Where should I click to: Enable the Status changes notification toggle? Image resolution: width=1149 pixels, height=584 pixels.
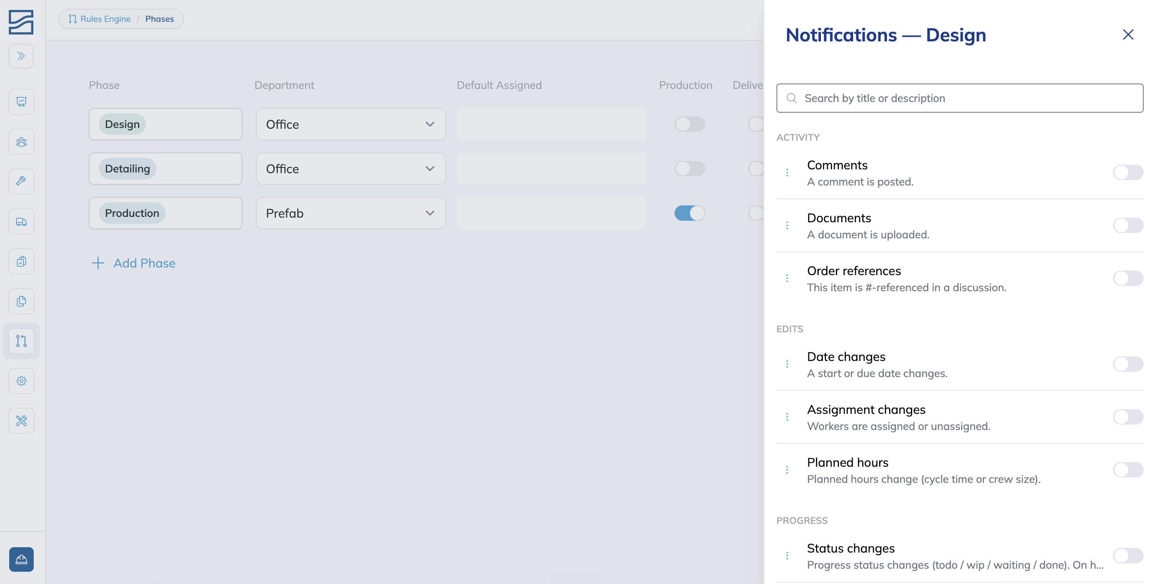(x=1128, y=556)
